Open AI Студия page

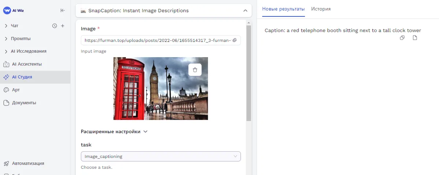point(35,77)
